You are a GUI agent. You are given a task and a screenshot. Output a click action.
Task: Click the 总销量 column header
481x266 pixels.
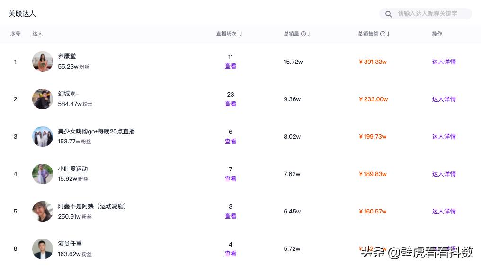pyautogui.click(x=292, y=34)
